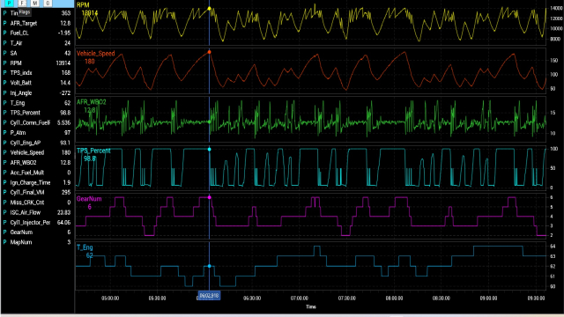Click the P icon beside TPS_indx

point(4,73)
